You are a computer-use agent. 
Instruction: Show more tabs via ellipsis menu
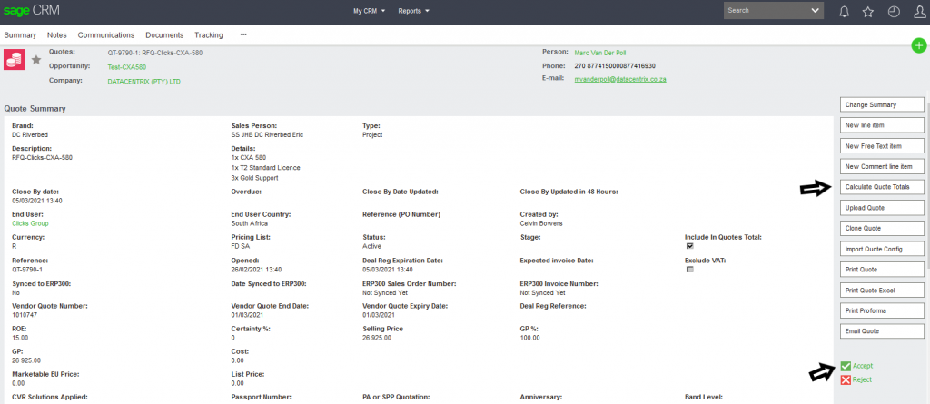[x=243, y=34]
